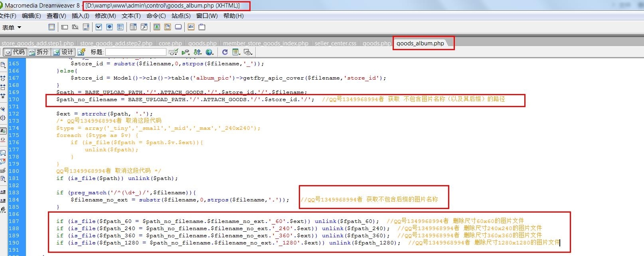Insert a File Field form object
This screenshot has width=644, height=256.
click(168, 27)
